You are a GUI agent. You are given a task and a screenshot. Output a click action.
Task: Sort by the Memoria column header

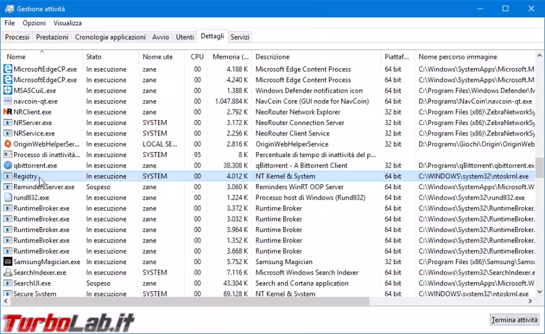[230, 56]
